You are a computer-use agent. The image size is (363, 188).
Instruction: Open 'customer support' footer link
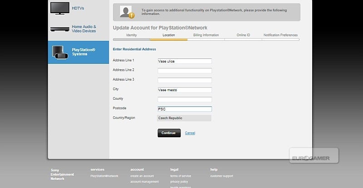221,176
